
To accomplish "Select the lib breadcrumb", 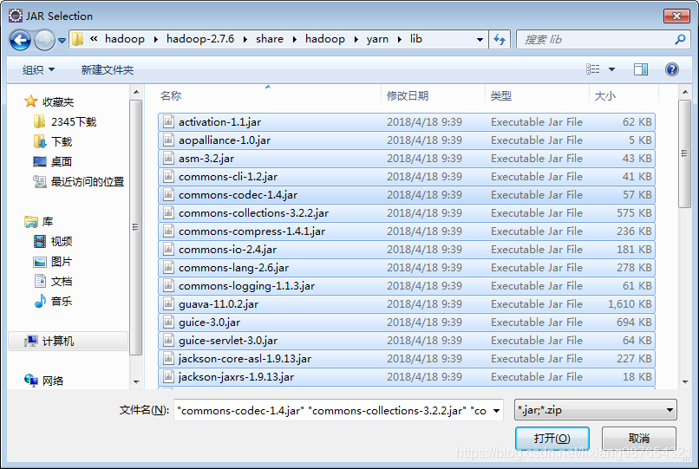I will 416,39.
